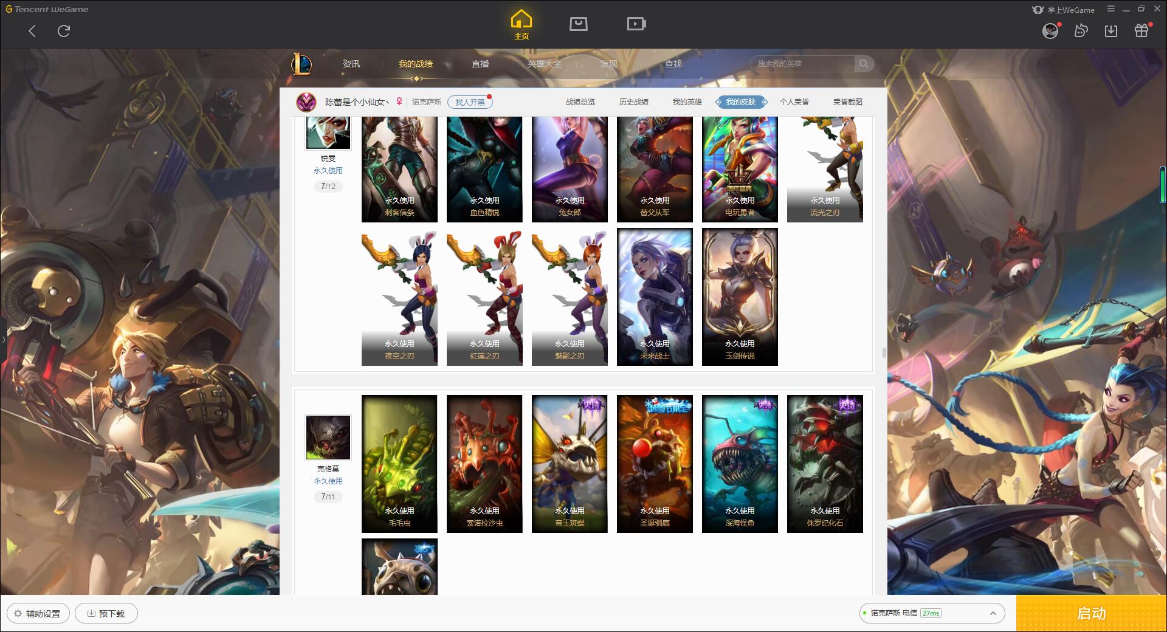Click the skin list scrollbar handle
1167x632 pixels.
(884, 352)
